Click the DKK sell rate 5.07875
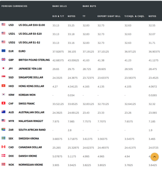162x169 pixels. click(x=57, y=156)
